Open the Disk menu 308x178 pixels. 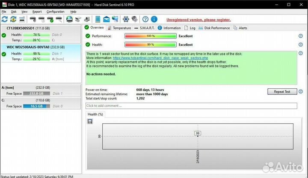(14, 12)
